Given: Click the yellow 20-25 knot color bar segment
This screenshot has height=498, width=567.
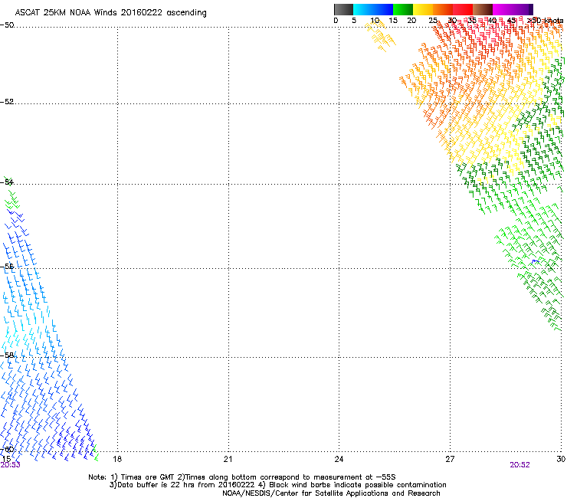Looking at the screenshot, I should coord(423,9).
